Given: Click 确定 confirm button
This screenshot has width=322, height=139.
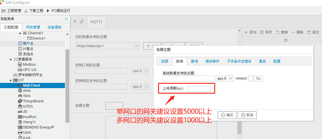Looking at the screenshot, I should pos(227,115).
